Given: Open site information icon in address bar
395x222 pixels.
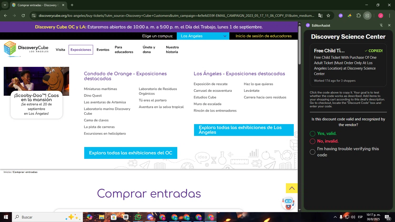Looking at the screenshot, I should (x=34, y=16).
